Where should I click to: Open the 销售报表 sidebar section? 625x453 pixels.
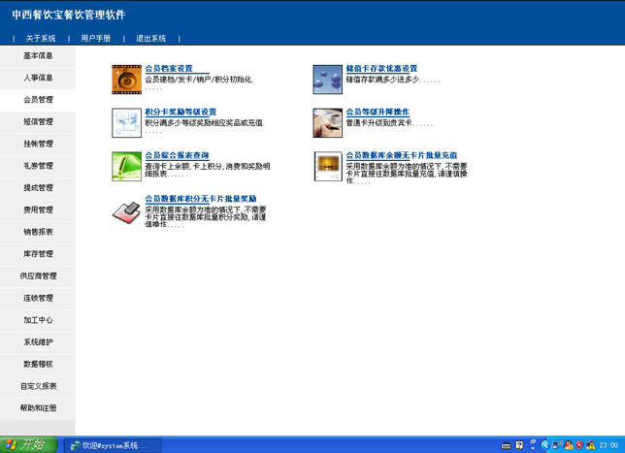coord(38,232)
